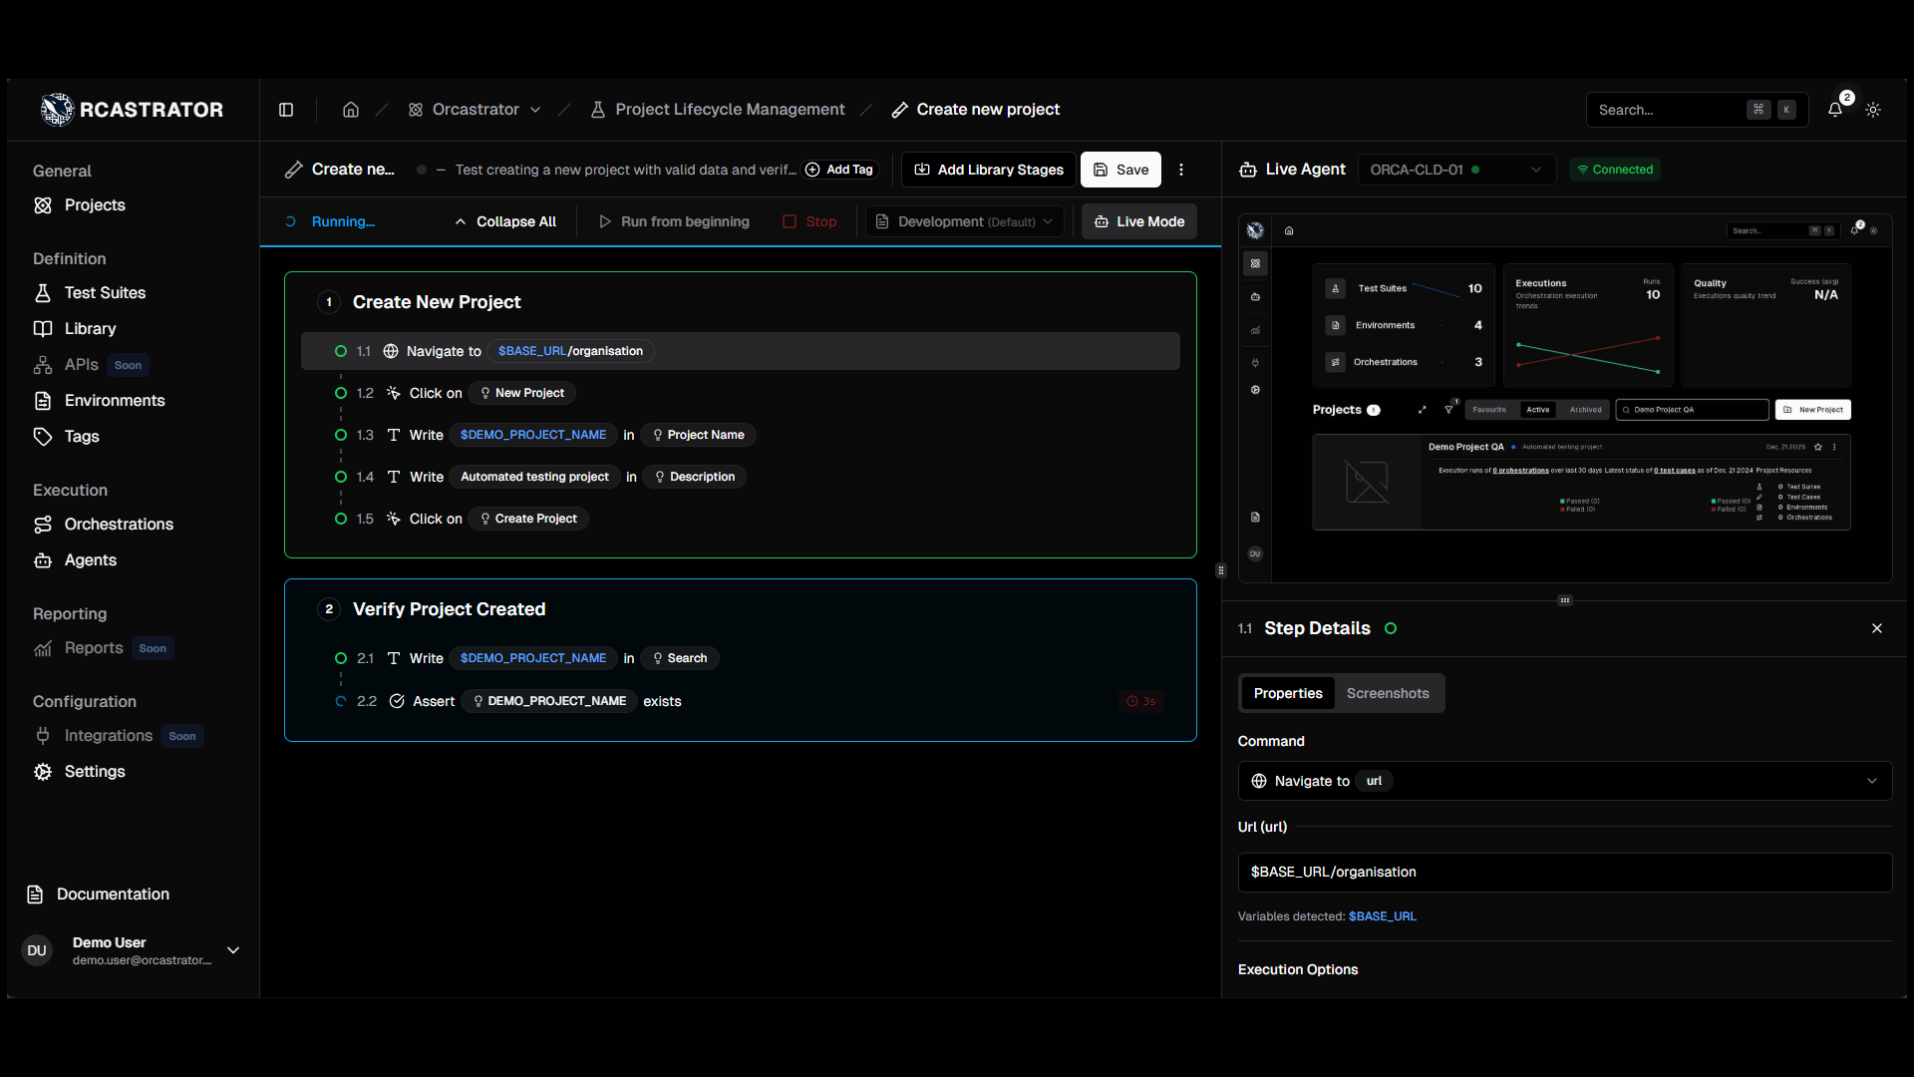This screenshot has height=1077, width=1914.
Task: Open Agents in sidebar
Action: click(x=90, y=560)
